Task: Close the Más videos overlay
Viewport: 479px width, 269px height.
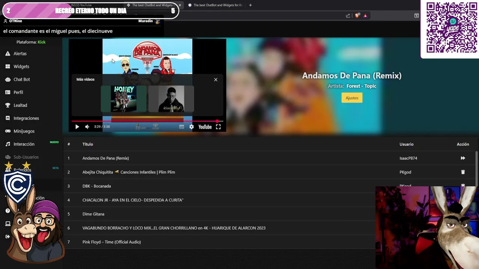Action: 216,80
